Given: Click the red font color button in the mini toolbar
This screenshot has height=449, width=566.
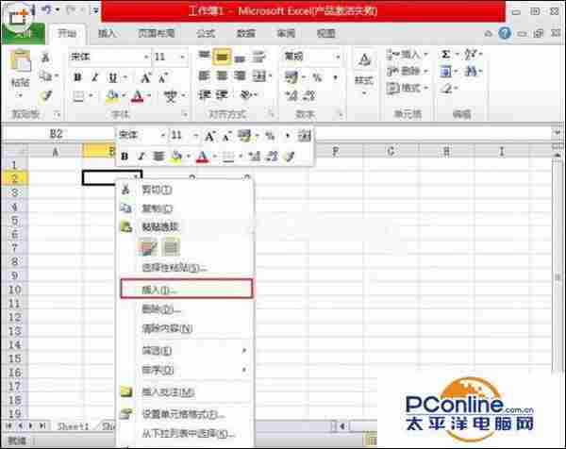Looking at the screenshot, I should (202, 157).
